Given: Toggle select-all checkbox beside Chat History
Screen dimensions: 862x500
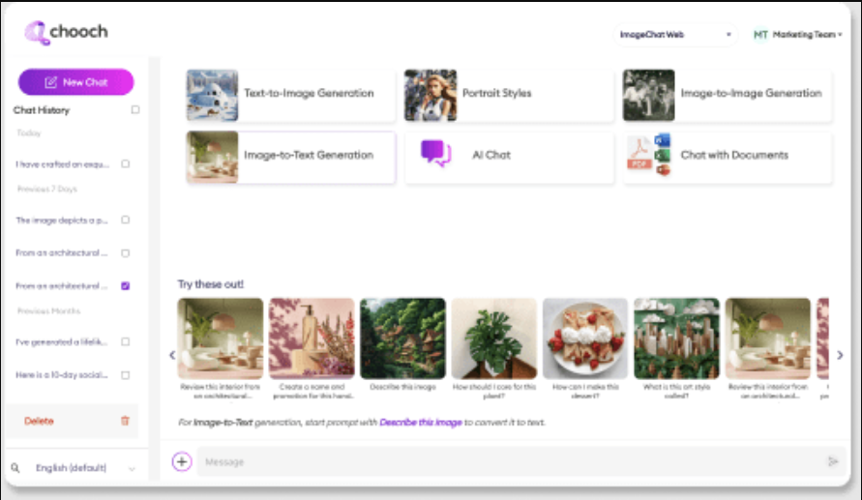Looking at the screenshot, I should pos(135,110).
